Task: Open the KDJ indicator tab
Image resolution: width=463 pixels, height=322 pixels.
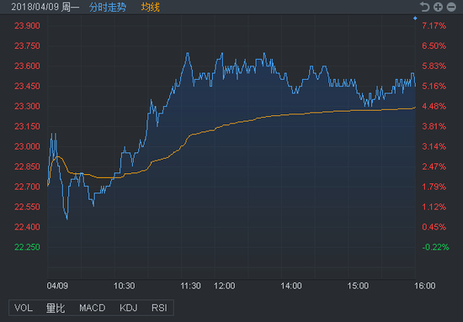Action: point(129,308)
